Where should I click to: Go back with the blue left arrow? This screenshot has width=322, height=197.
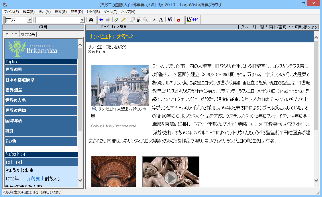pyautogui.click(x=101, y=20)
